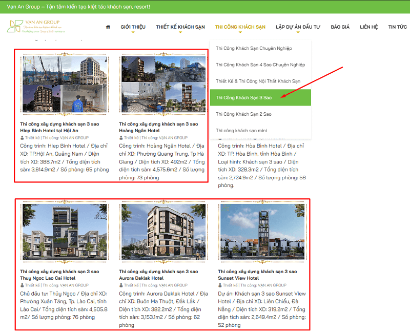Open the Aurora Daklak Hotel thumbnail image

(x=163, y=232)
